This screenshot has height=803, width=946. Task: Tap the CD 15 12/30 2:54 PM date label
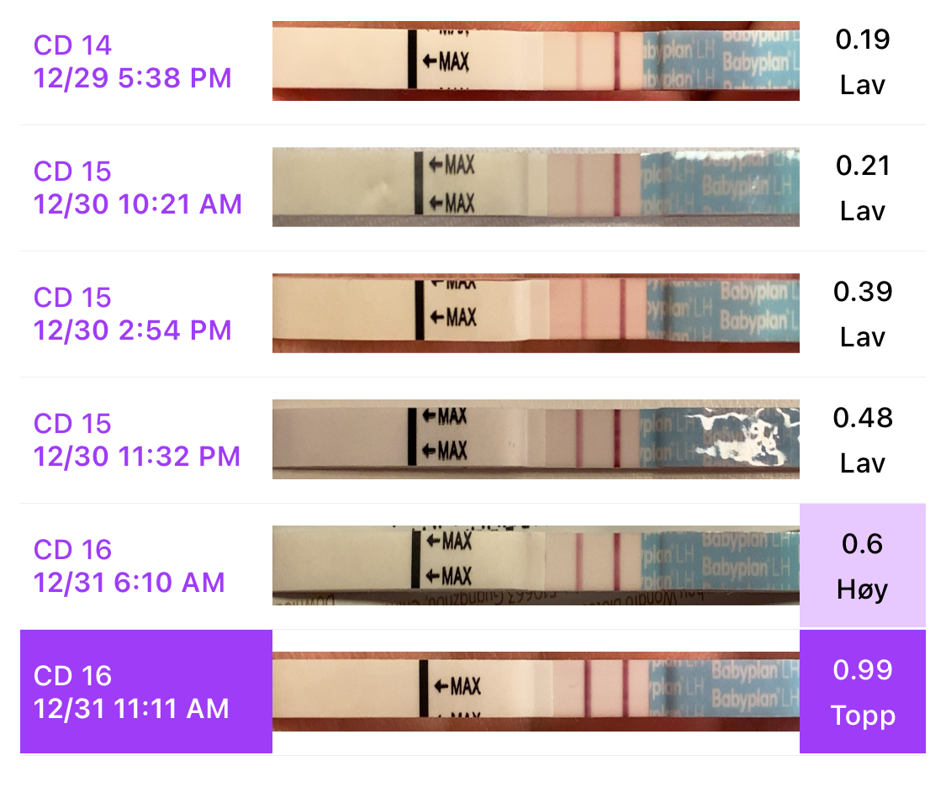132,314
